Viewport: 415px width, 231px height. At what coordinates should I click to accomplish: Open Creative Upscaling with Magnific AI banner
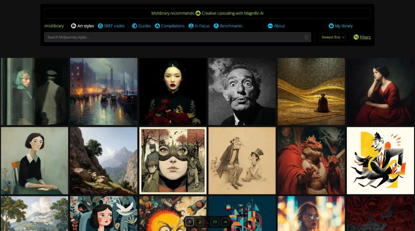[207, 13]
